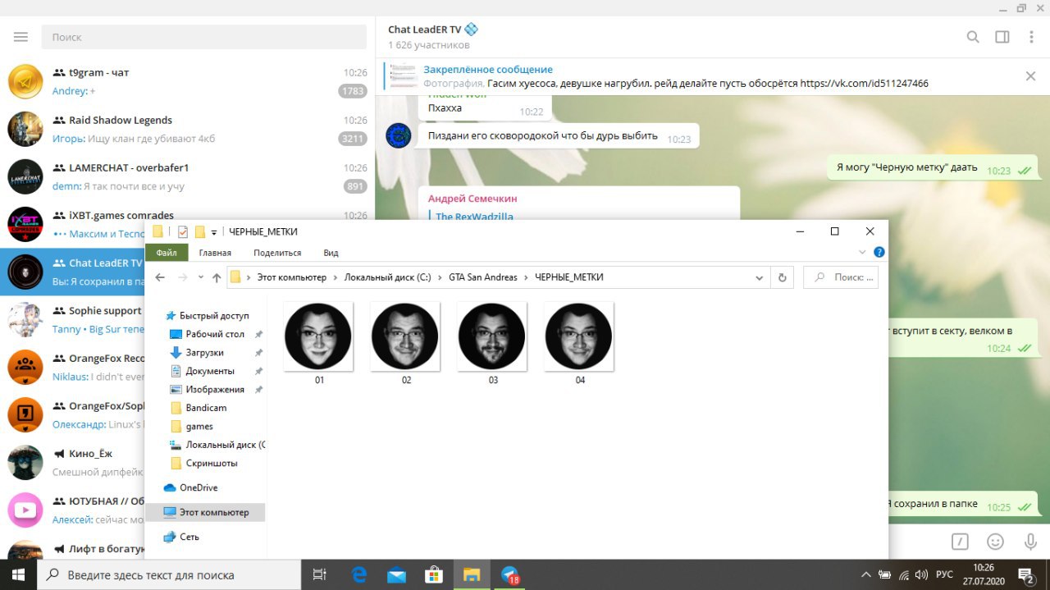This screenshot has height=590, width=1050.
Task: Go up one folder level
Action: coord(217,277)
